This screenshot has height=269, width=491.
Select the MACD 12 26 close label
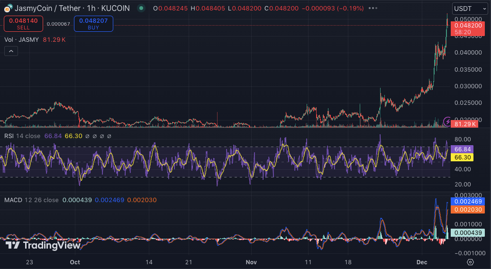[31, 200]
